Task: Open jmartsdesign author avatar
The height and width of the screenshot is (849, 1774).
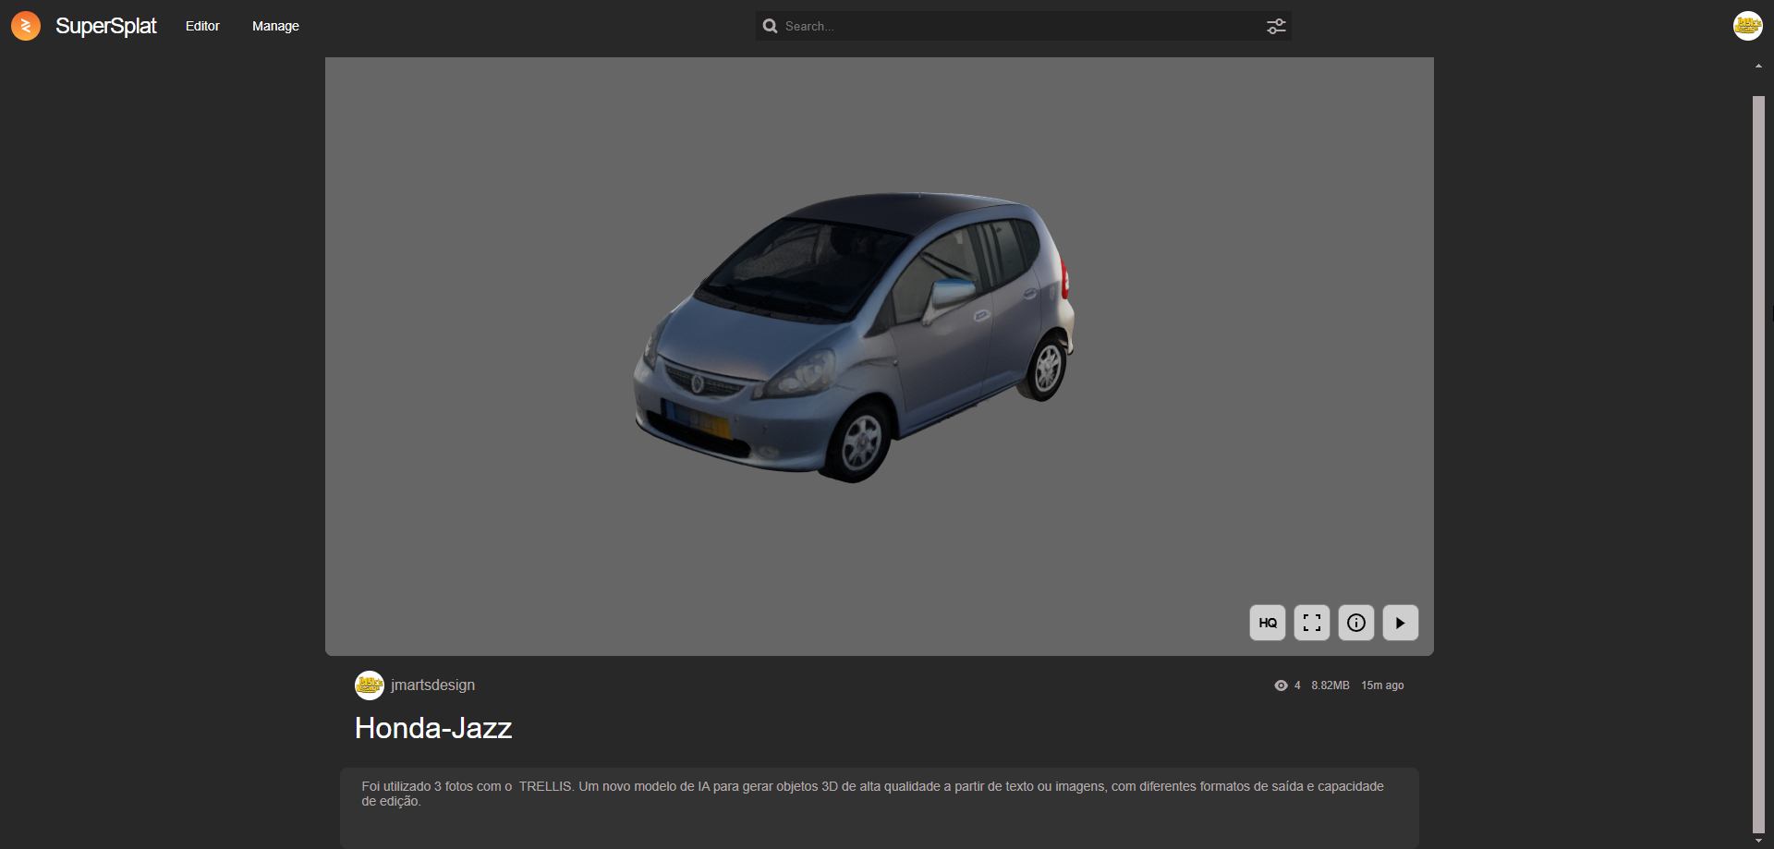Action: click(370, 685)
